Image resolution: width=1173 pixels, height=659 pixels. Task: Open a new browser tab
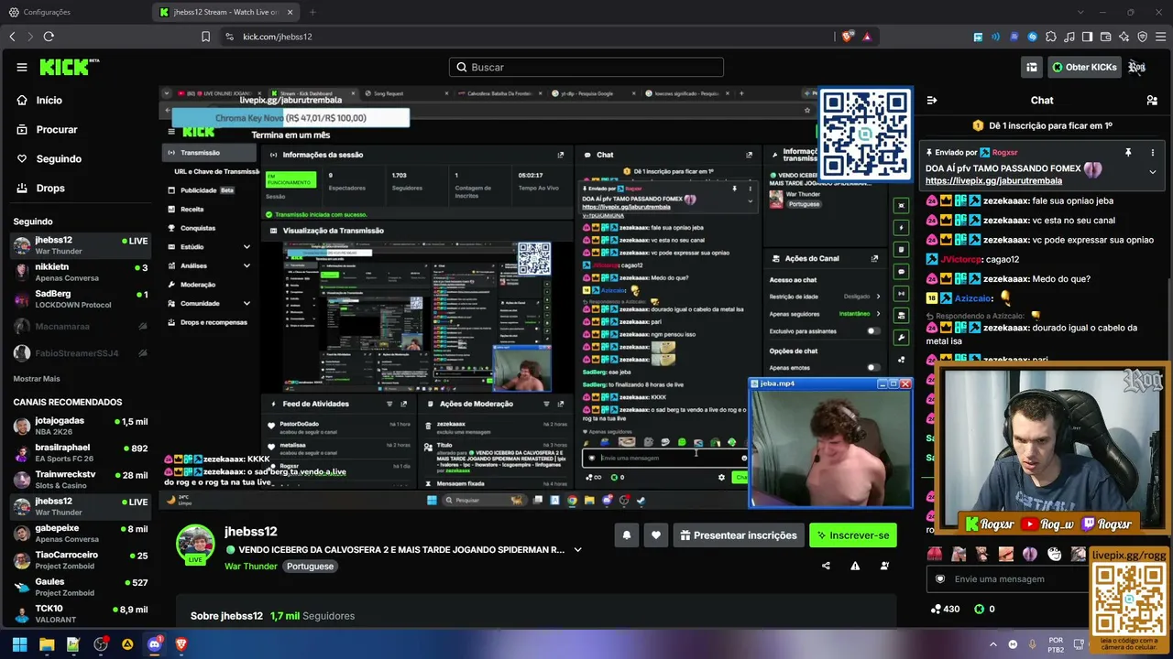click(312, 12)
